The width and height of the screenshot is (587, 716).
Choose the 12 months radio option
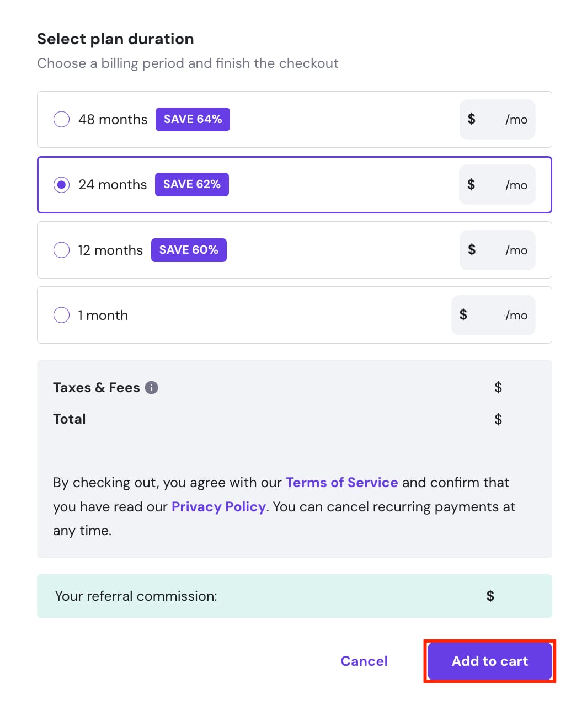point(61,250)
